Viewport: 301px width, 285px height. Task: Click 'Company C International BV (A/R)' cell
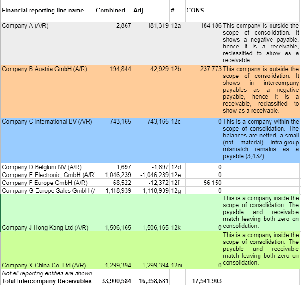[47, 122]
